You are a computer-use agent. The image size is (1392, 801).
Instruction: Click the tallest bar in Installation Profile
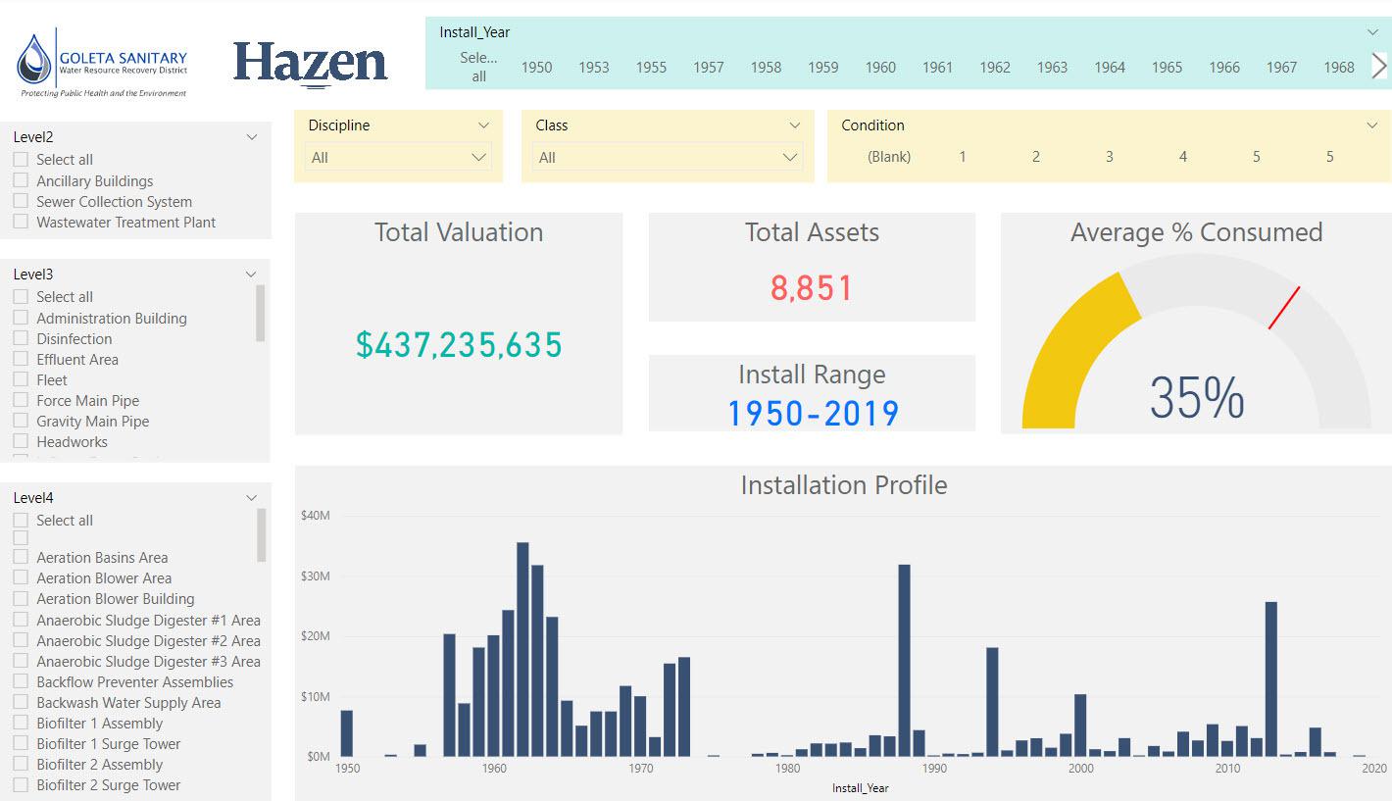point(522,649)
